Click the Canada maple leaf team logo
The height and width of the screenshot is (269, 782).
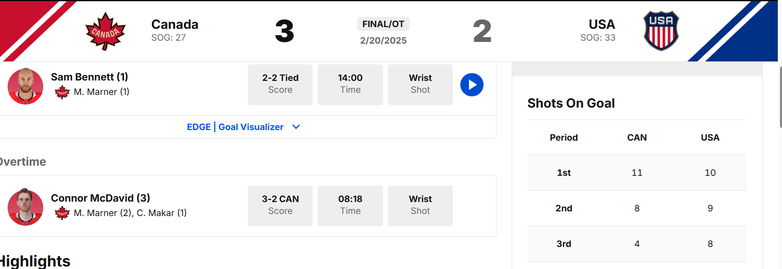click(x=105, y=31)
